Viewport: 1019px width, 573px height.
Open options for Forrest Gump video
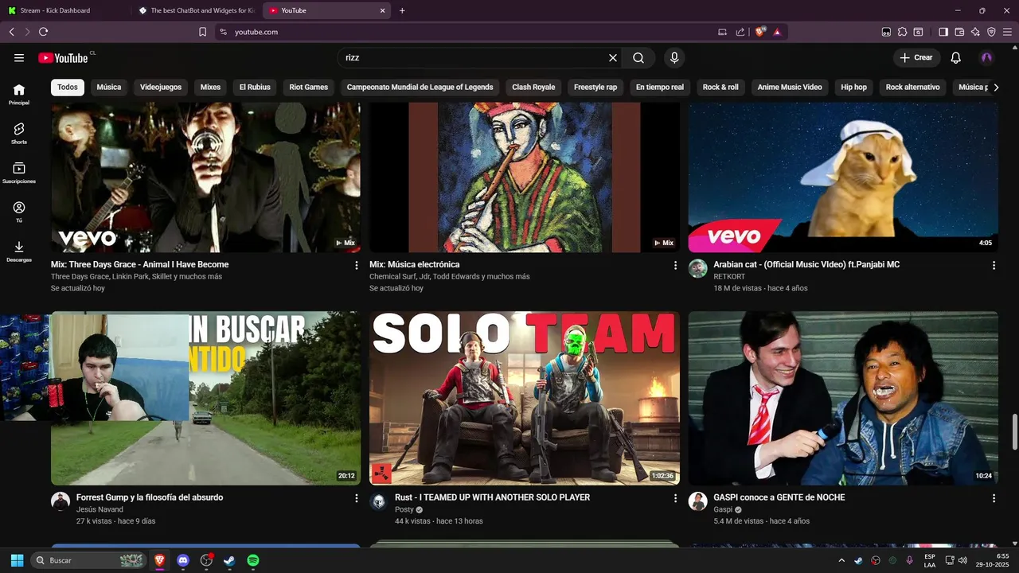click(356, 498)
